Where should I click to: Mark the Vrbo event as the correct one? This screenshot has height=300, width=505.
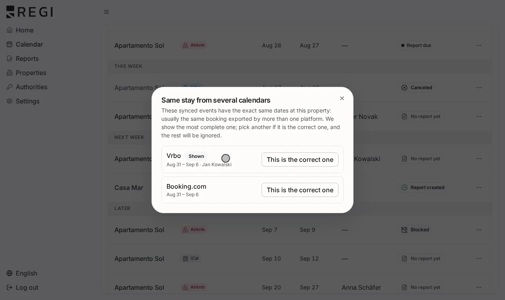click(300, 159)
